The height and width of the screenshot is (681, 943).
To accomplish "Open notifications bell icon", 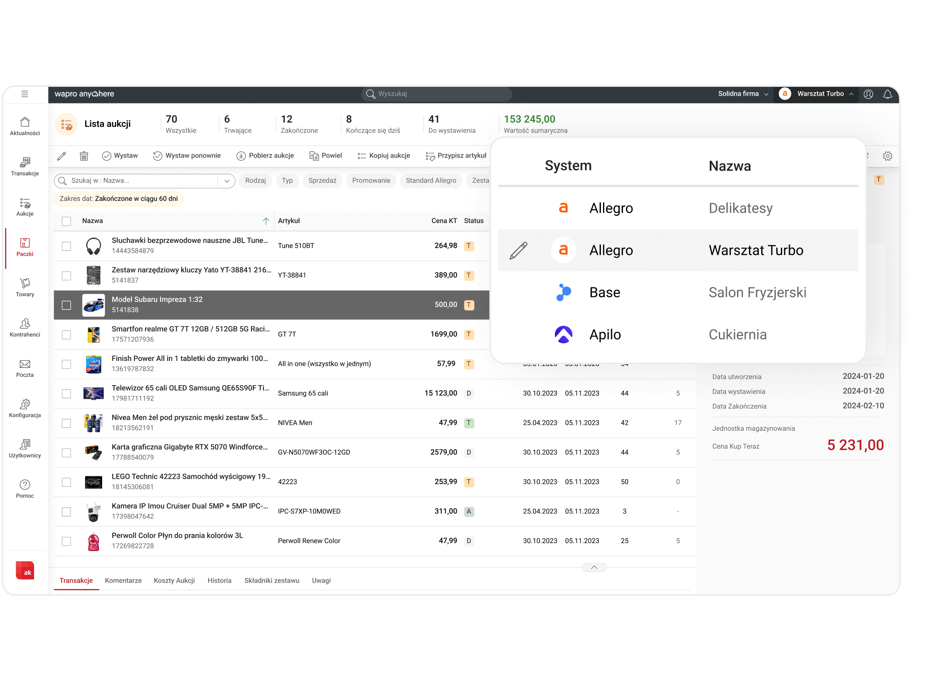I will (887, 94).
